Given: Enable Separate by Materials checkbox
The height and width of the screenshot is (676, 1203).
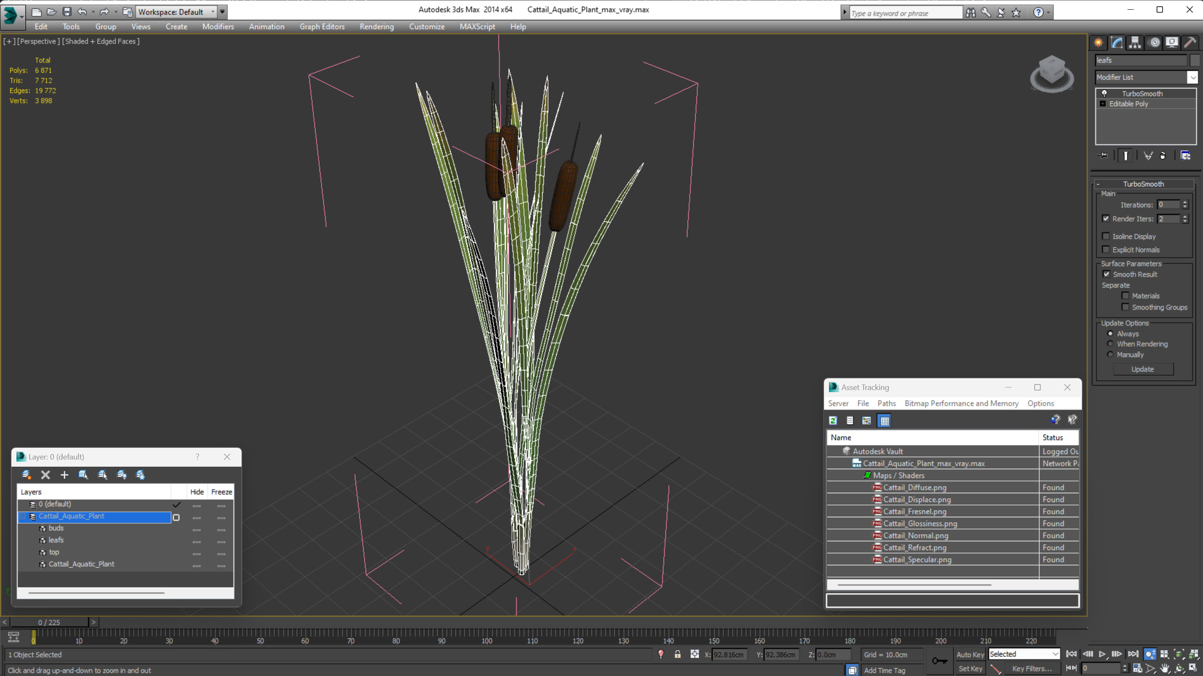Looking at the screenshot, I should [x=1125, y=295].
